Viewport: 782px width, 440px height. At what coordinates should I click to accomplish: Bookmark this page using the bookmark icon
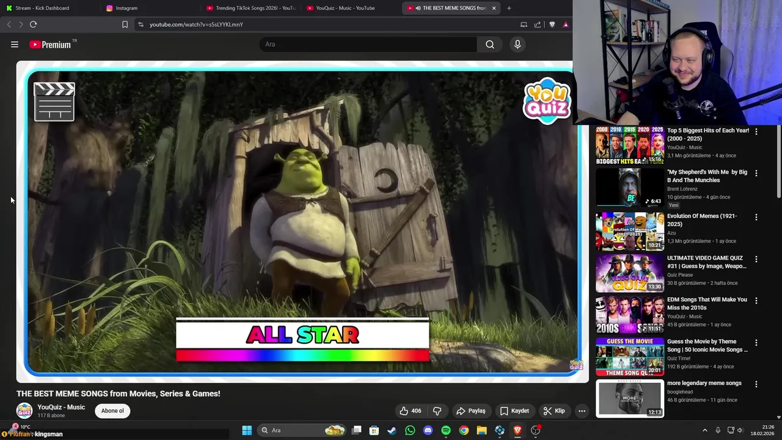point(125,24)
